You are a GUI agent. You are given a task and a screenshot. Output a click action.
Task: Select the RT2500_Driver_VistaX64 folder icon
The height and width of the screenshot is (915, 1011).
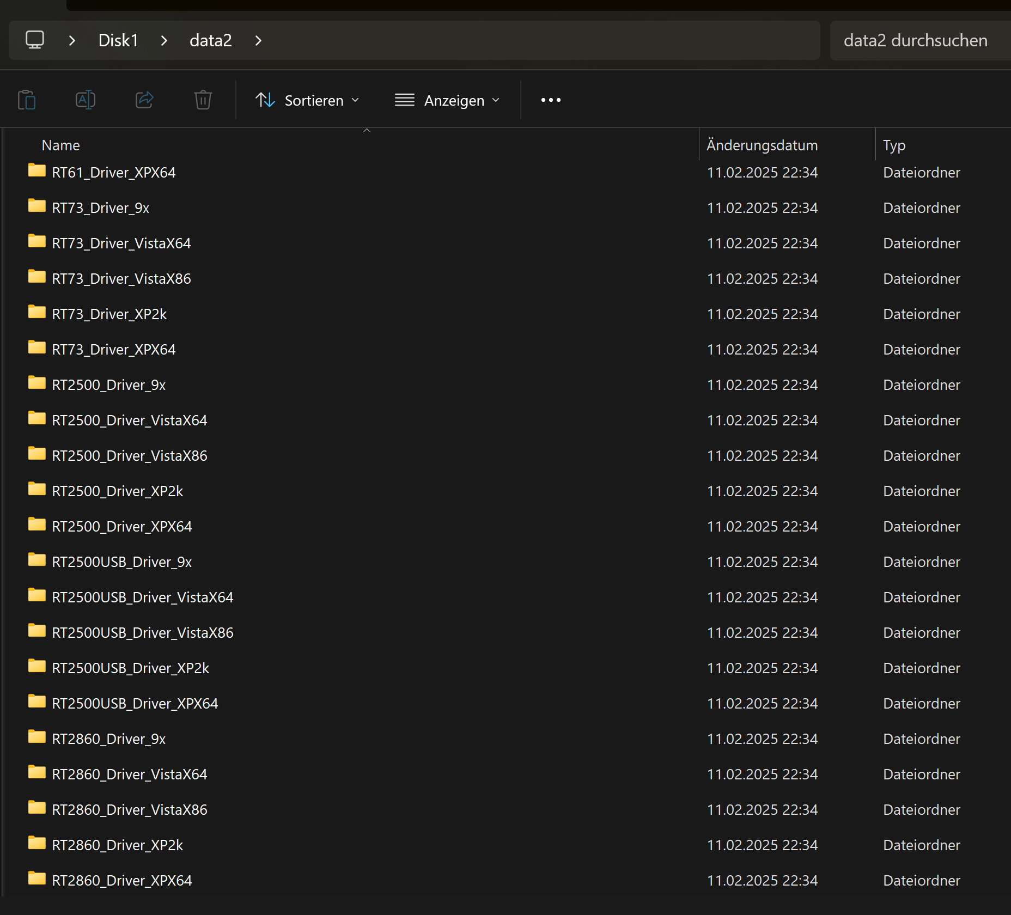[x=37, y=418]
